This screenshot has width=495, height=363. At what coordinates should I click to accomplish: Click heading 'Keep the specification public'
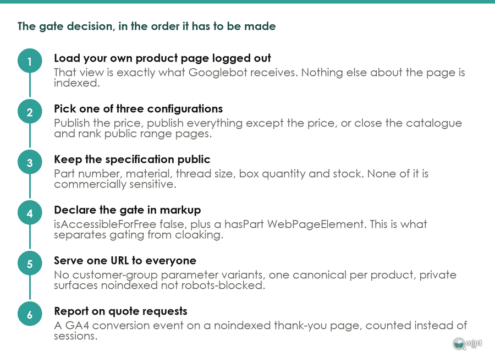pyautogui.click(x=132, y=159)
